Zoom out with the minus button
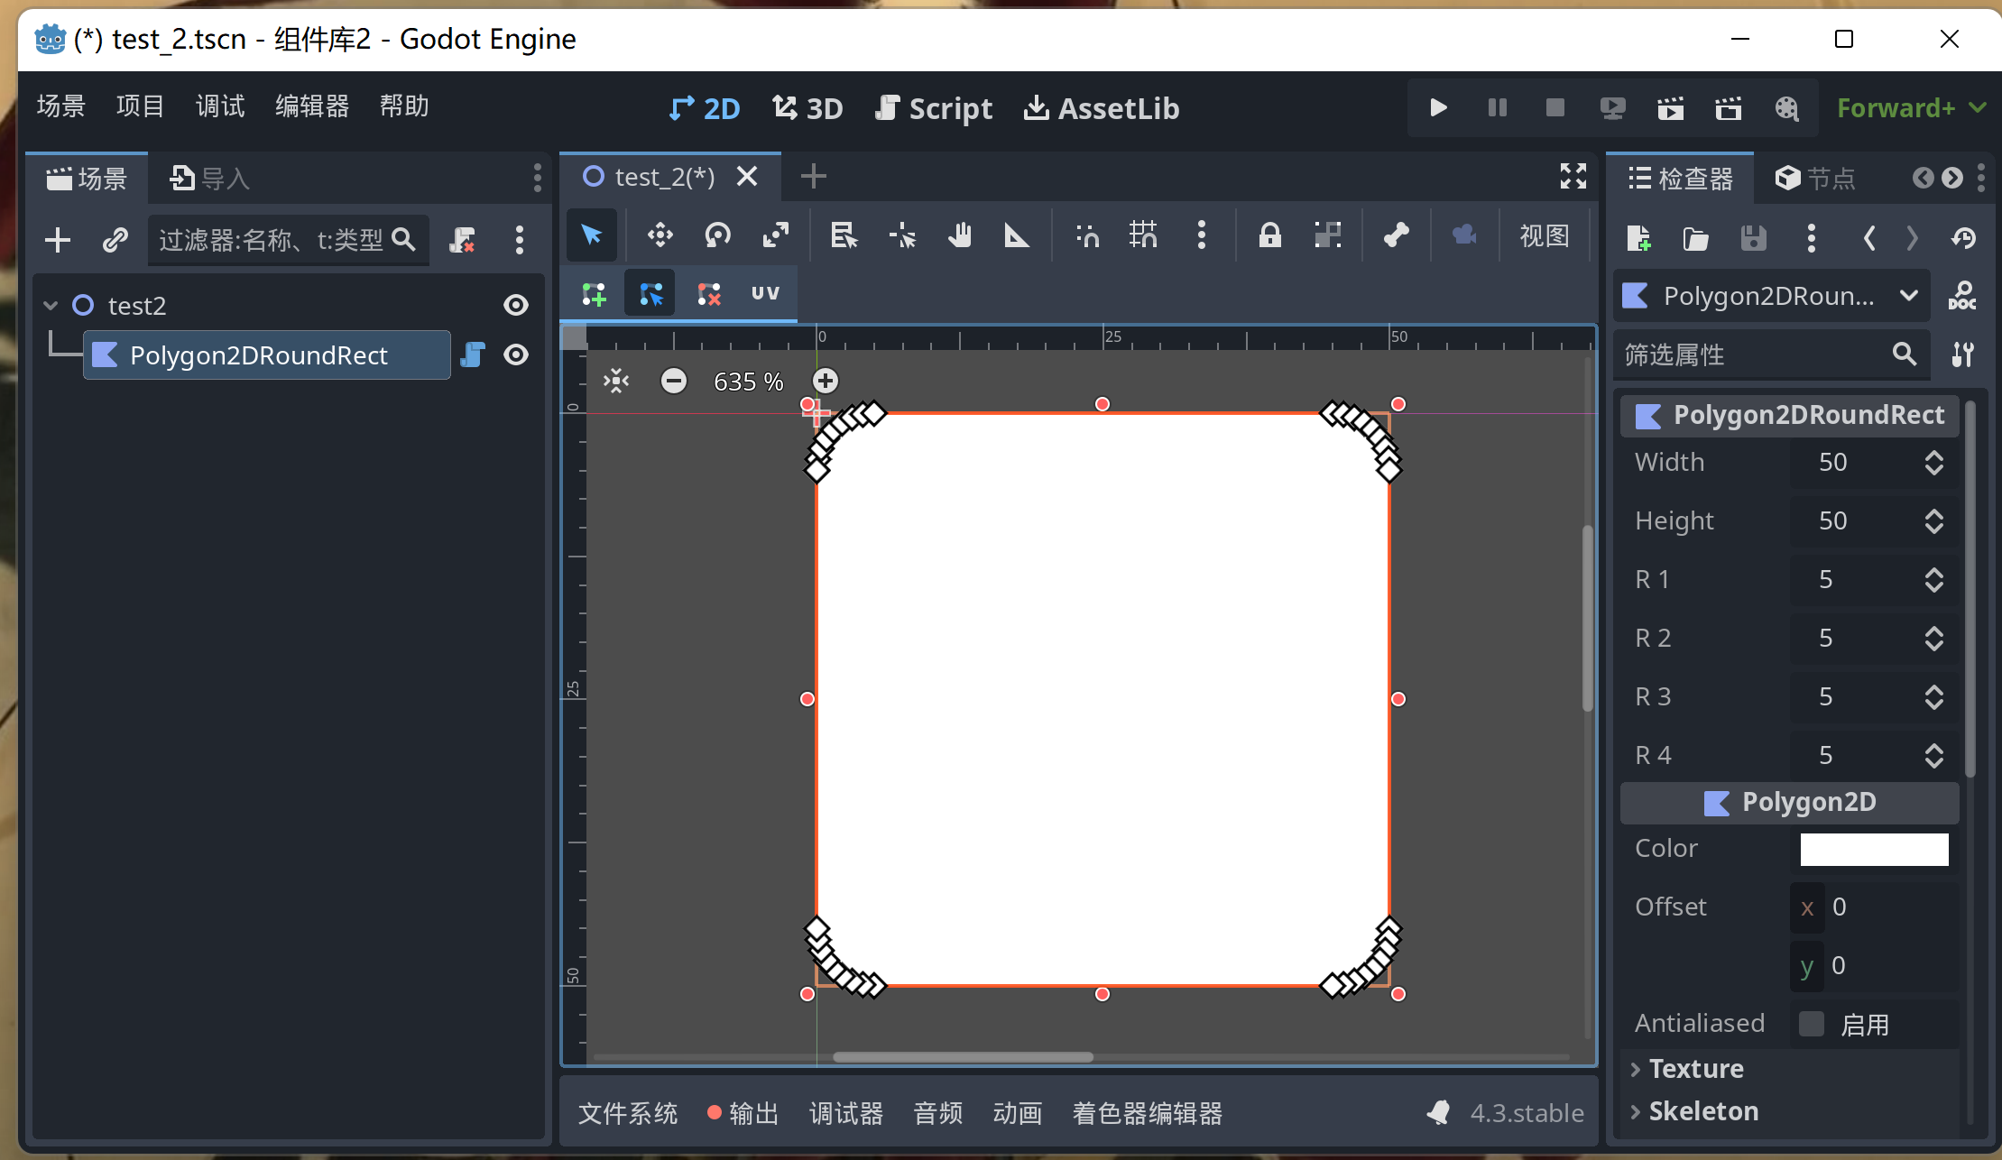Viewport: 2002px width, 1160px height. [674, 382]
